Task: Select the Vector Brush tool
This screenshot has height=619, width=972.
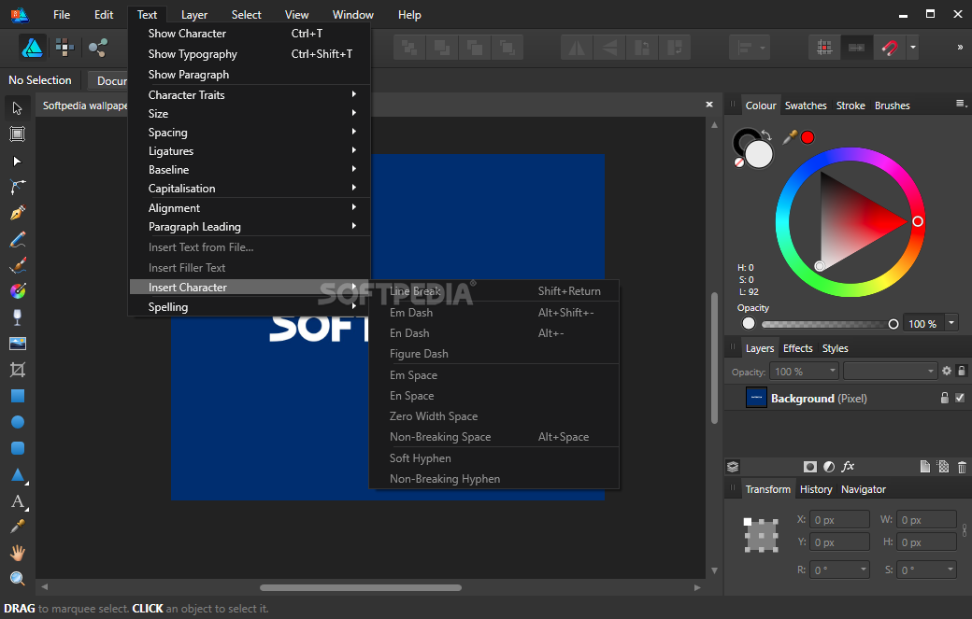Action: 18,265
